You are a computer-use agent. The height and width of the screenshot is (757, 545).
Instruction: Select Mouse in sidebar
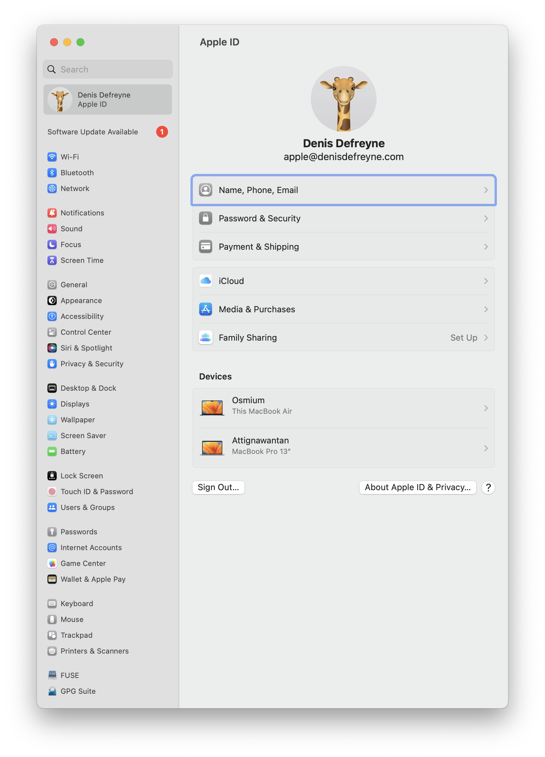coord(107,620)
